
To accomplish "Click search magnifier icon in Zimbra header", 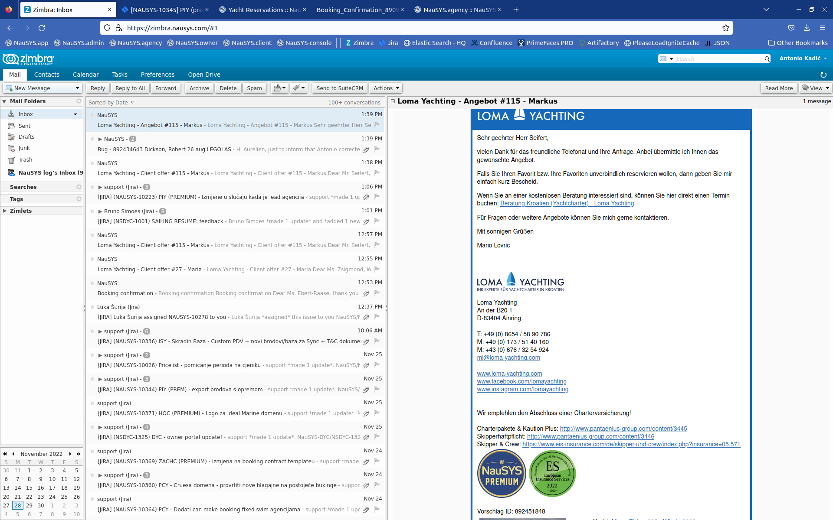I will (767, 58).
